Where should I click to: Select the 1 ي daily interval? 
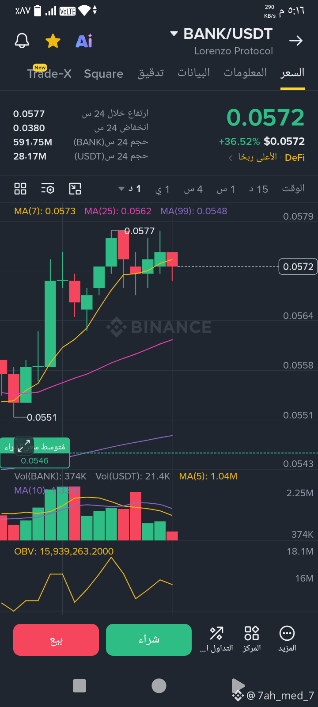click(x=163, y=190)
